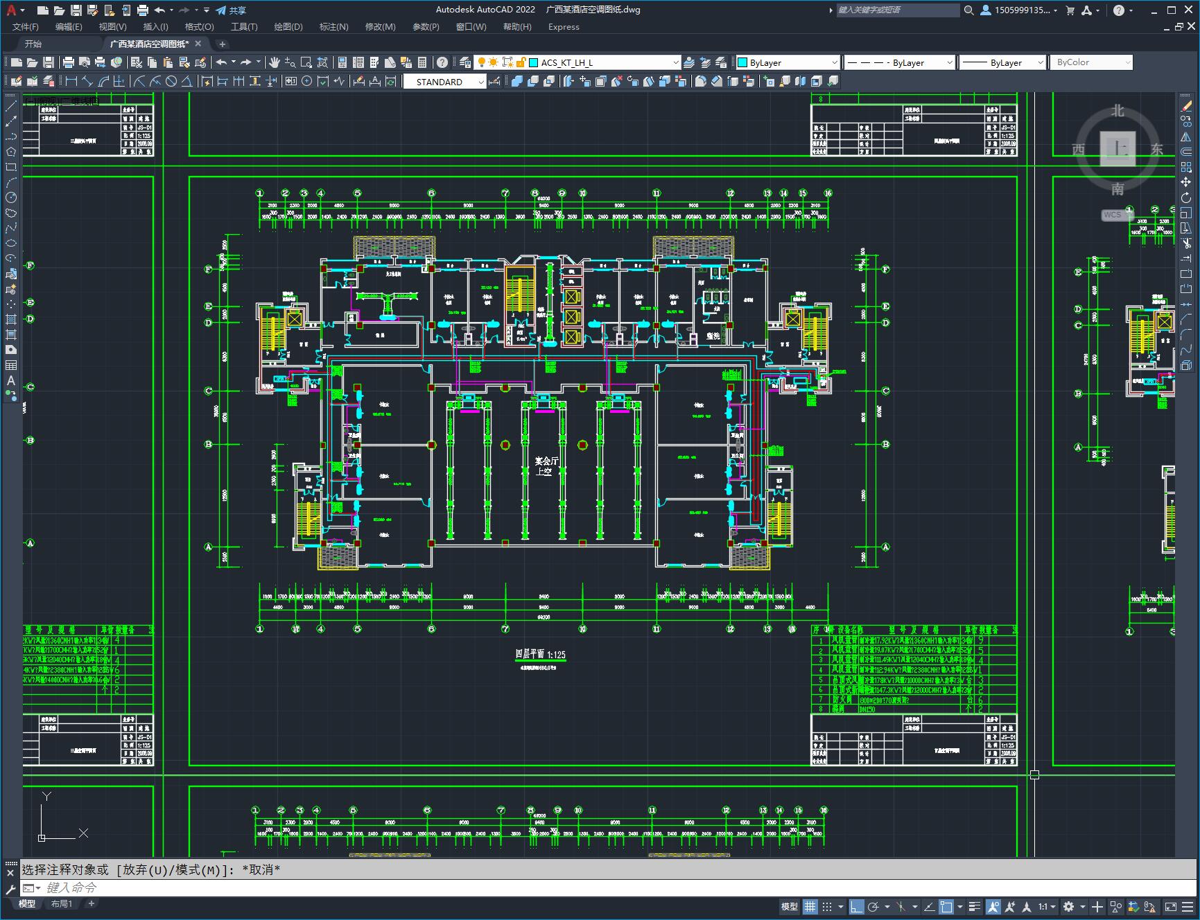Viewport: 1200px width, 920px height.
Task: Open the Express menu
Action: click(564, 26)
